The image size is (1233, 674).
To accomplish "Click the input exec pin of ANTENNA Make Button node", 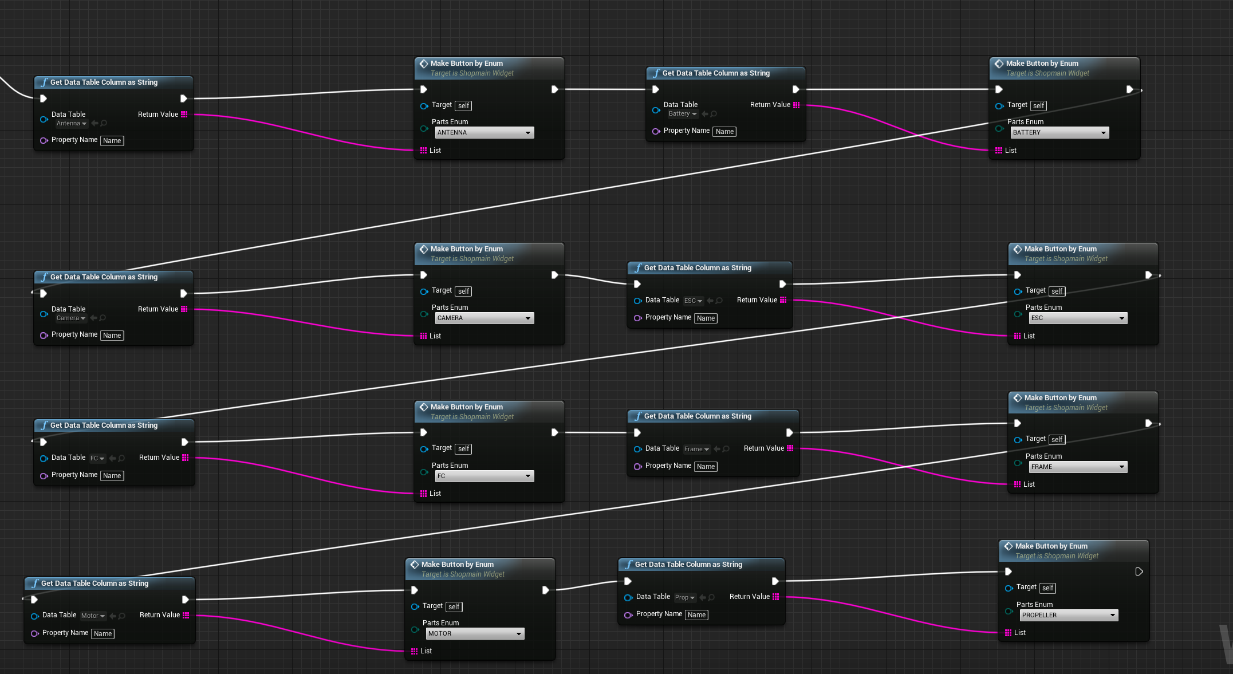I will 423,89.
